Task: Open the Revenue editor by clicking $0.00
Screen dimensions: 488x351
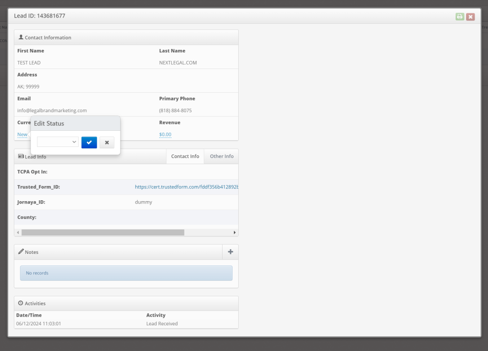Action: 165,134
